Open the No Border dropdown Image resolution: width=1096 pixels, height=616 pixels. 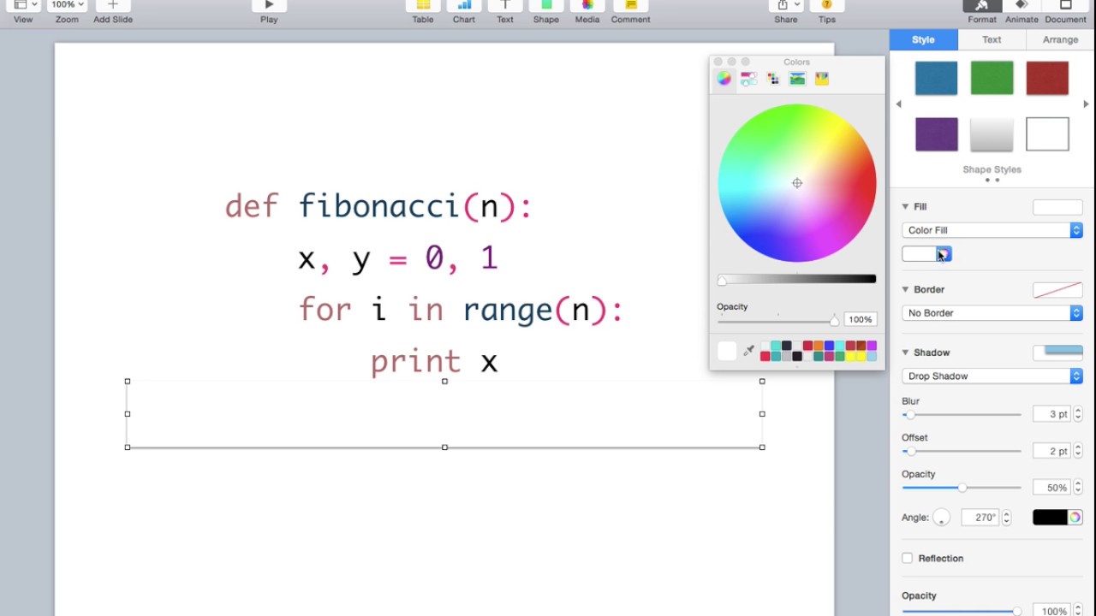pos(992,313)
